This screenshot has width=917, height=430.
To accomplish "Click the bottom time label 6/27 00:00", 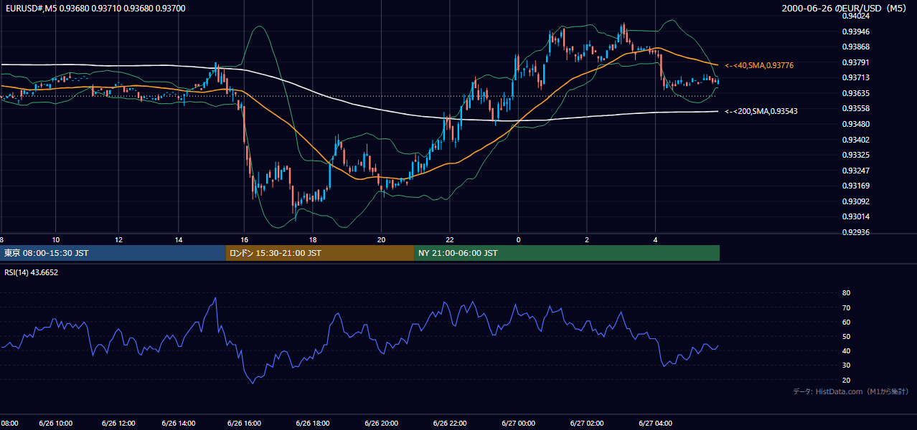I will click(x=518, y=424).
